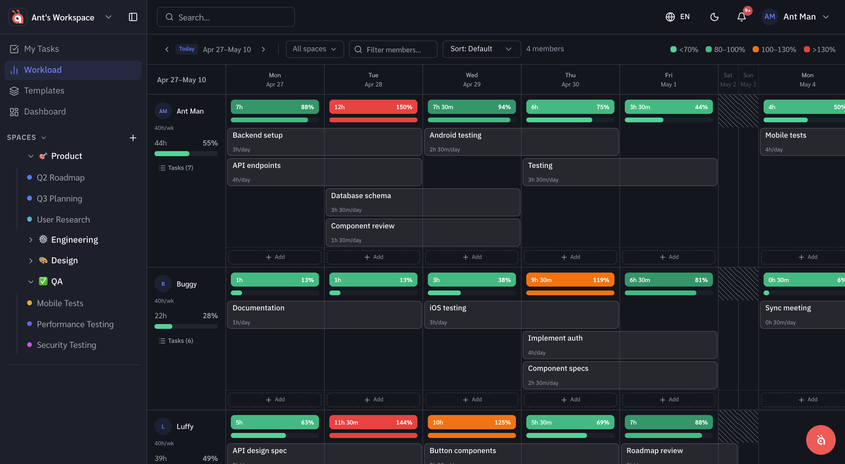Open the Backend setup task
This screenshot has height=464, width=845.
pyautogui.click(x=324, y=142)
